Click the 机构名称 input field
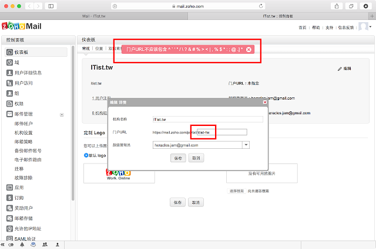Screen dimensions: 376x249 point(207,119)
